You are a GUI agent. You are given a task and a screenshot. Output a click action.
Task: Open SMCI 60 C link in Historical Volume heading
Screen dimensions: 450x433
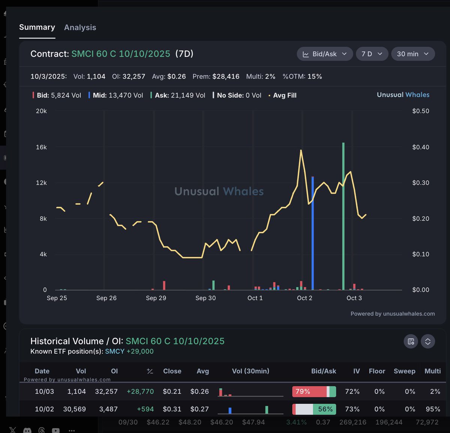click(175, 341)
